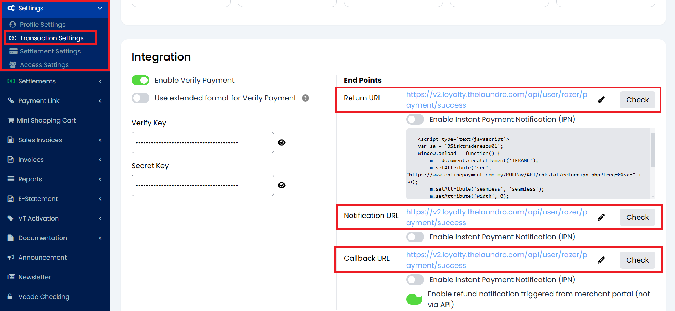This screenshot has height=311, width=675.
Task: Click the IPN script box scrollbar
Action: (653, 150)
